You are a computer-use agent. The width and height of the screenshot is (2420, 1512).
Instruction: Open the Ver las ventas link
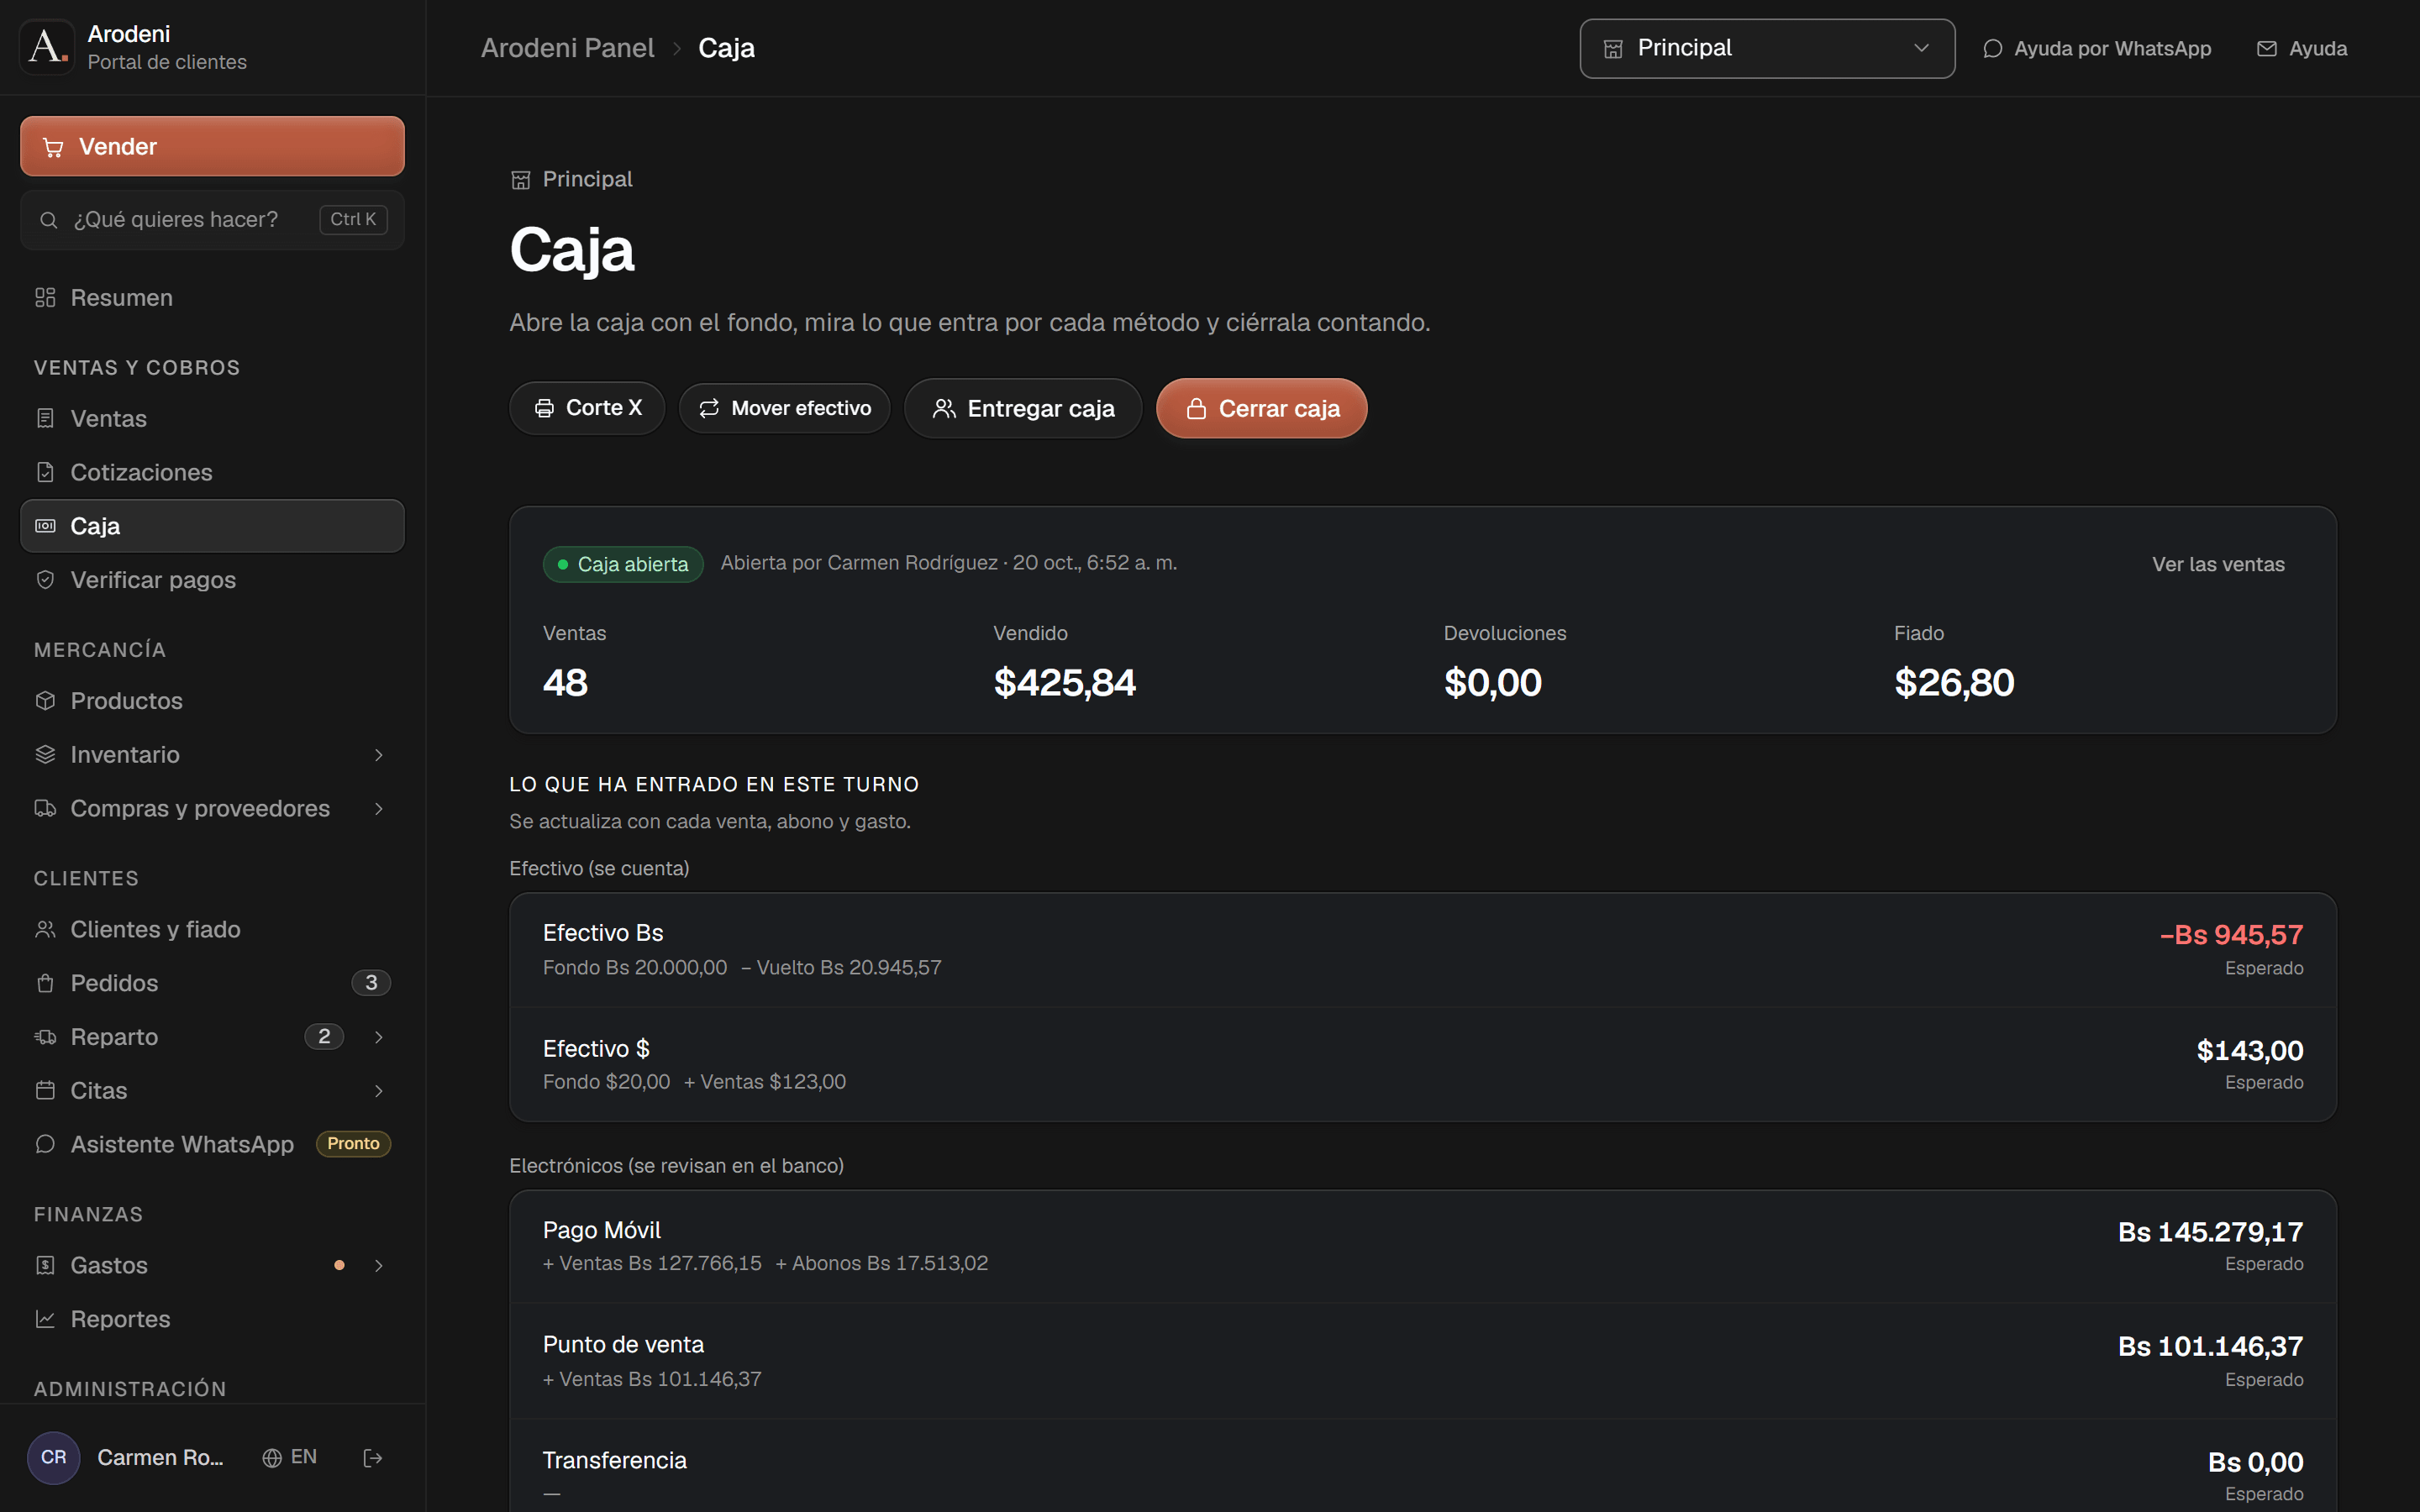point(2218,564)
